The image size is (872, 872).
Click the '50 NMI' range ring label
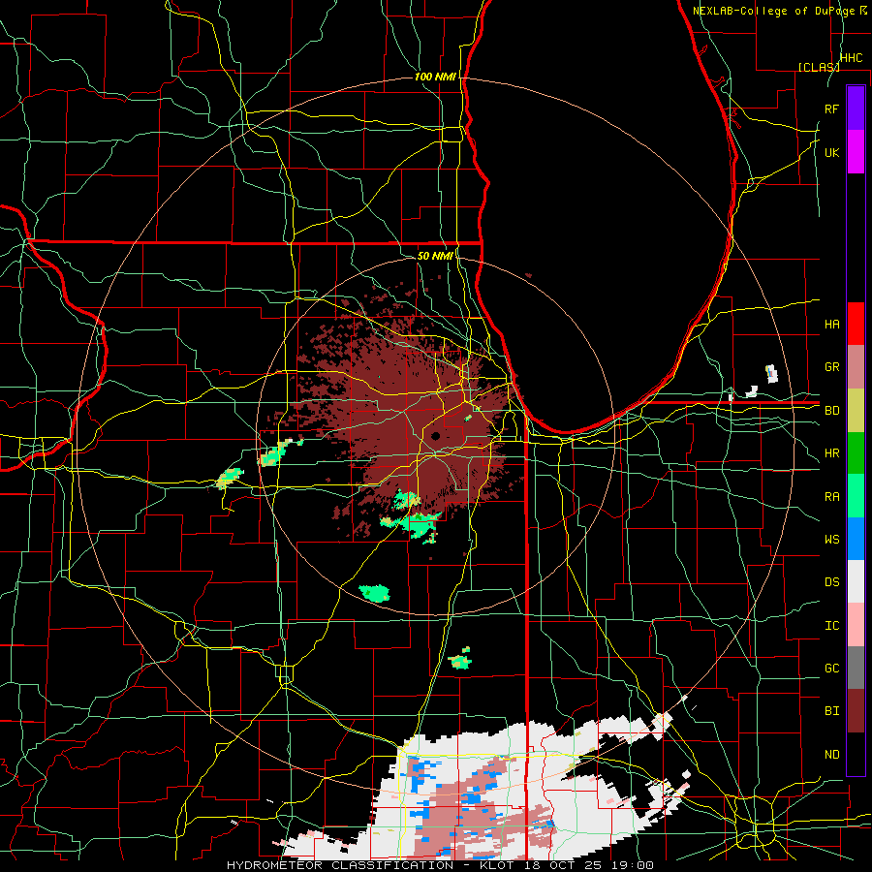(435, 256)
